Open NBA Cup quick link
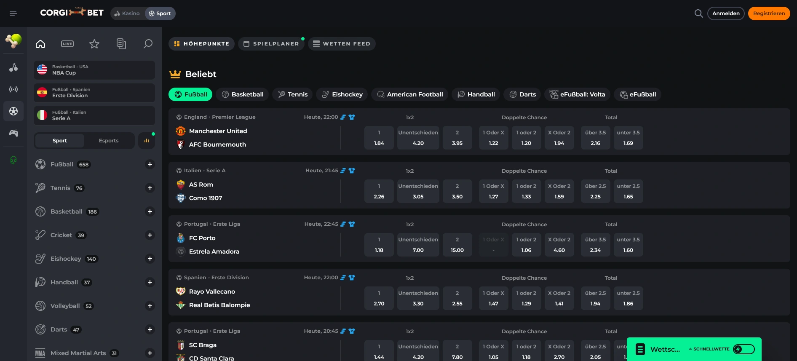The width and height of the screenshot is (797, 361). [x=94, y=70]
